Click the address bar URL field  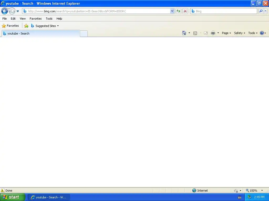pos(98,11)
